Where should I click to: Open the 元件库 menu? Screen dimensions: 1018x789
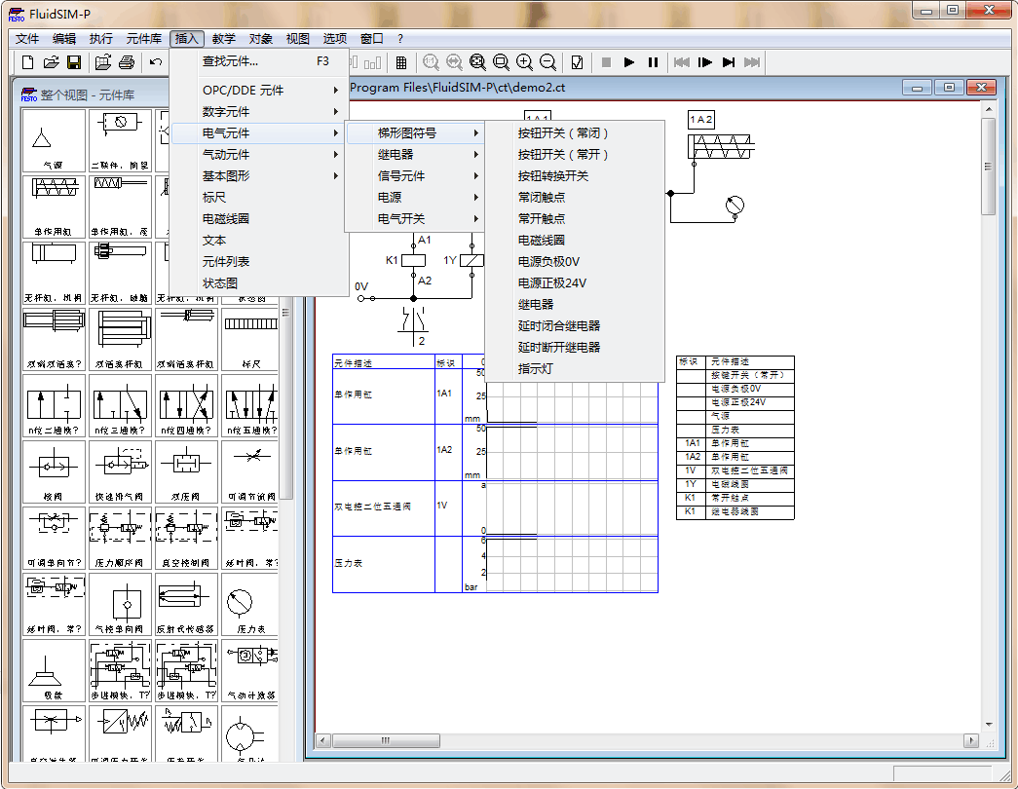(x=144, y=38)
